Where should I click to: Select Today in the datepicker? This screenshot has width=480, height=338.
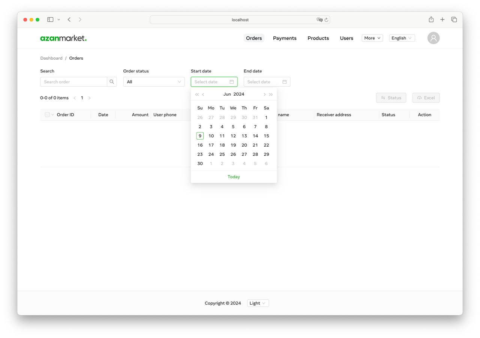234,176
